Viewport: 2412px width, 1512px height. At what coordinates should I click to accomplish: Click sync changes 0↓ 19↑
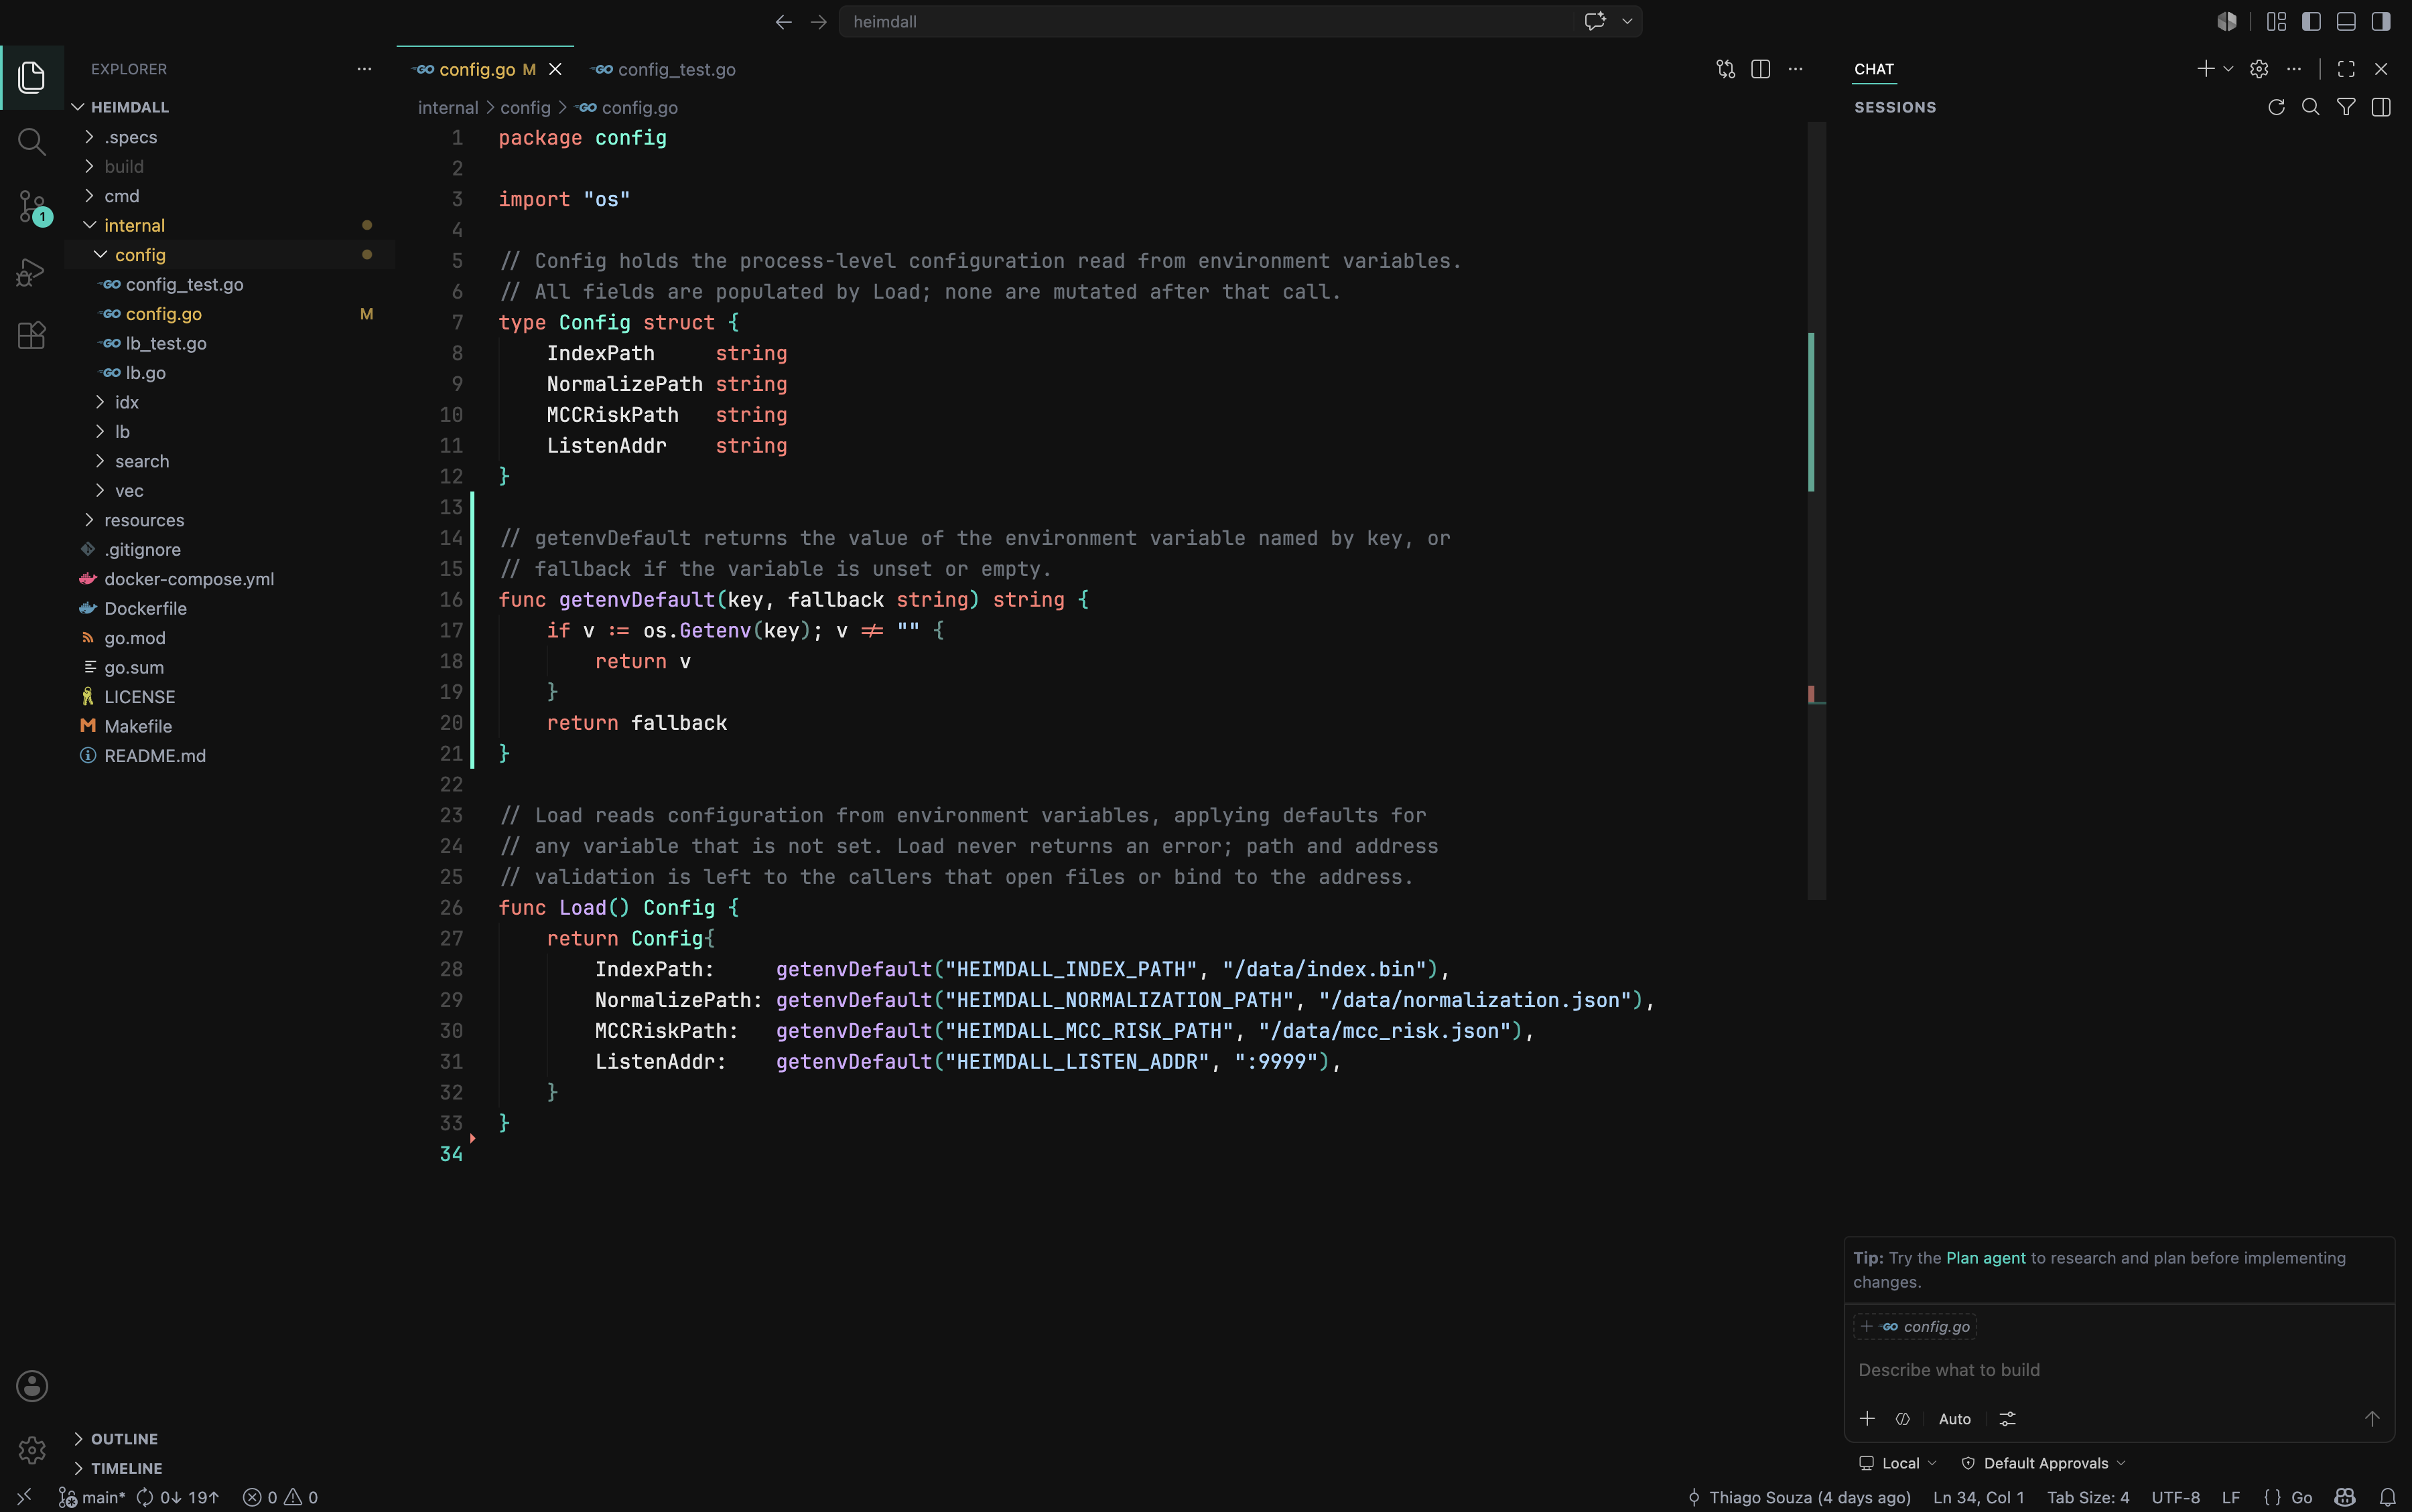(177, 1497)
